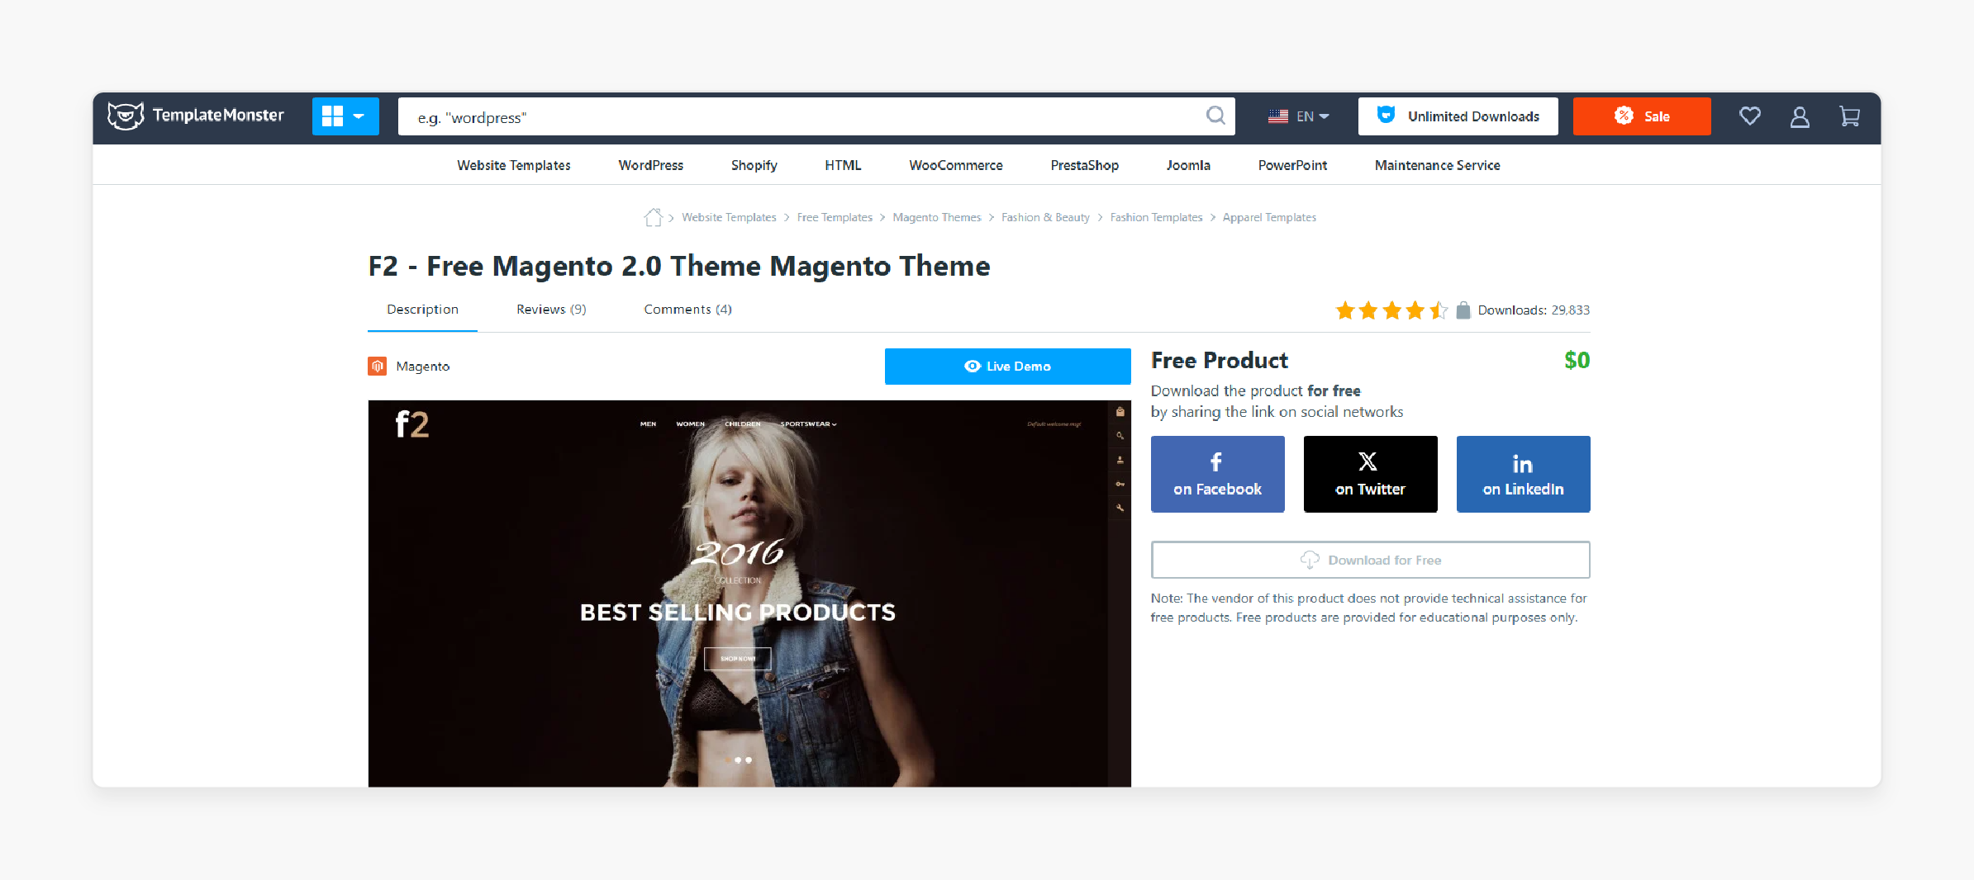The image size is (1974, 880).
Task: Open WooCommerce menu item
Action: [956, 165]
